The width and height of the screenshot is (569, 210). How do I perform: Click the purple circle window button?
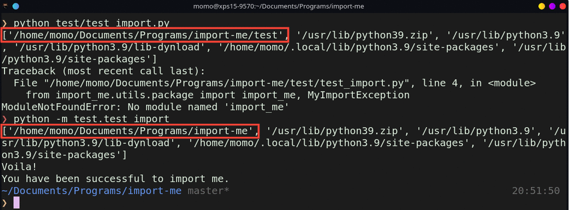(x=552, y=6)
